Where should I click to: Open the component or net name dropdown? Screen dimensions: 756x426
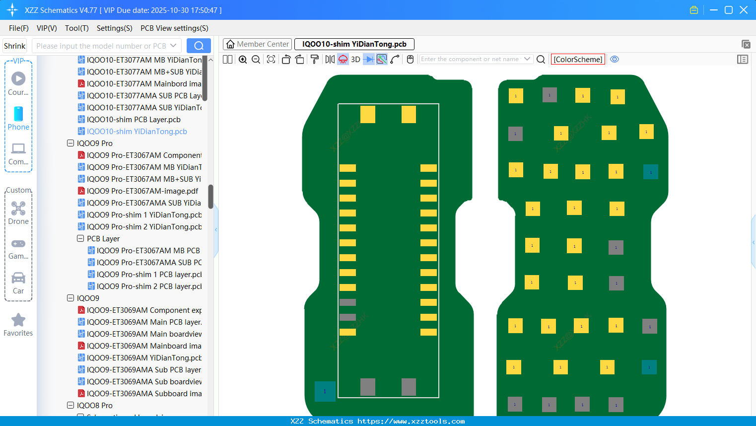click(527, 59)
